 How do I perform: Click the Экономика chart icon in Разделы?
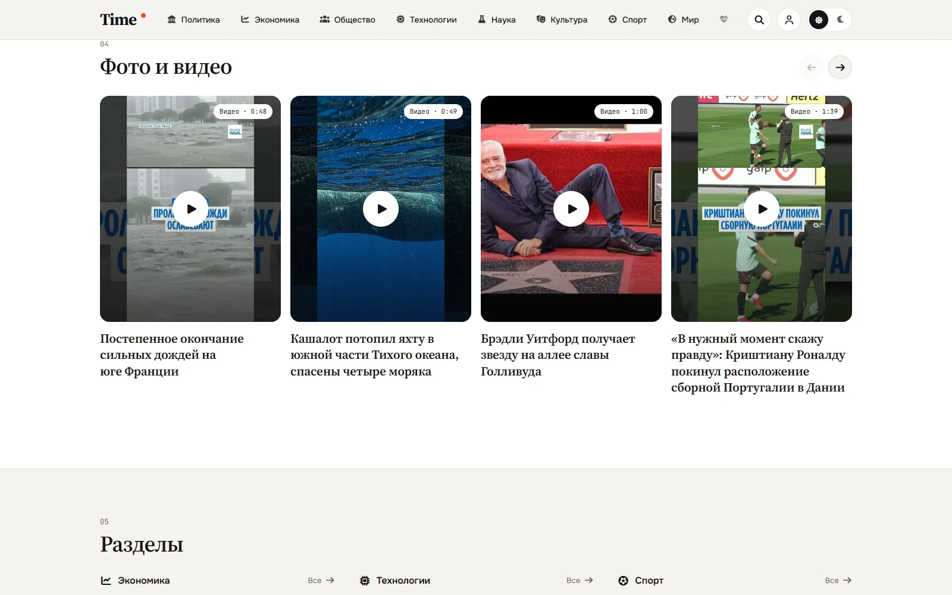[106, 581]
